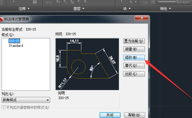The image size is (192, 118).
Task: Click the 比较 compare styles button
Action: [134, 74]
